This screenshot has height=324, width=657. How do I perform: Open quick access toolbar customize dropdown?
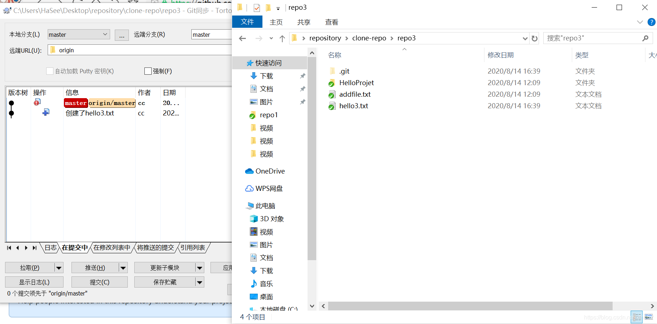tap(278, 8)
